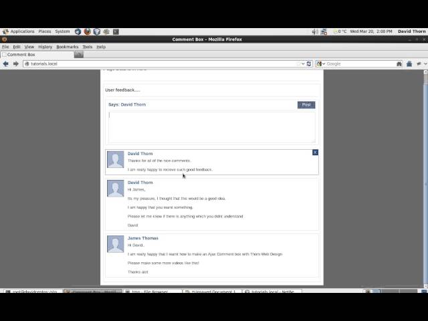The height and width of the screenshot is (321, 428).
Task: Click the 'Says: David Thorn' label
Action: click(x=127, y=104)
